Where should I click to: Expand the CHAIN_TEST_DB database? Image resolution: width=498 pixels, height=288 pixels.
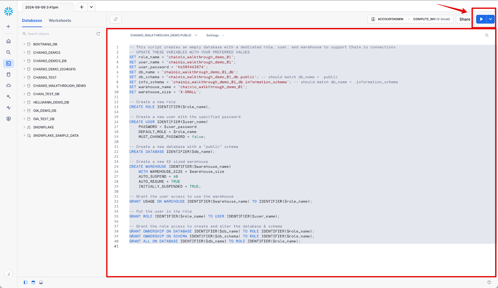[24, 94]
